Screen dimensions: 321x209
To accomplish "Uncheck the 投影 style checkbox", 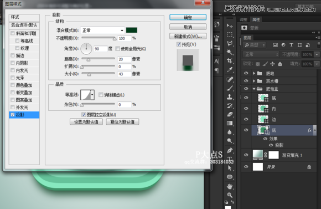I will click(x=13, y=115).
